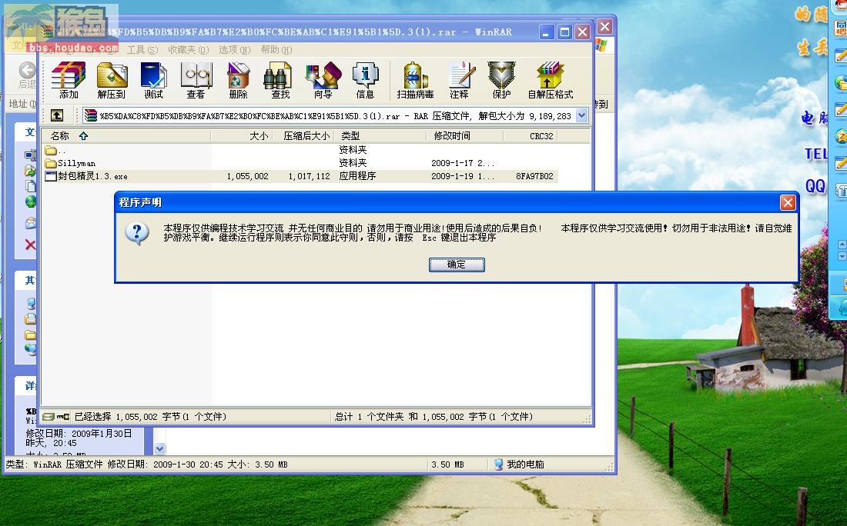Click the 封包精灵1.3.exe application icon

[x=51, y=176]
